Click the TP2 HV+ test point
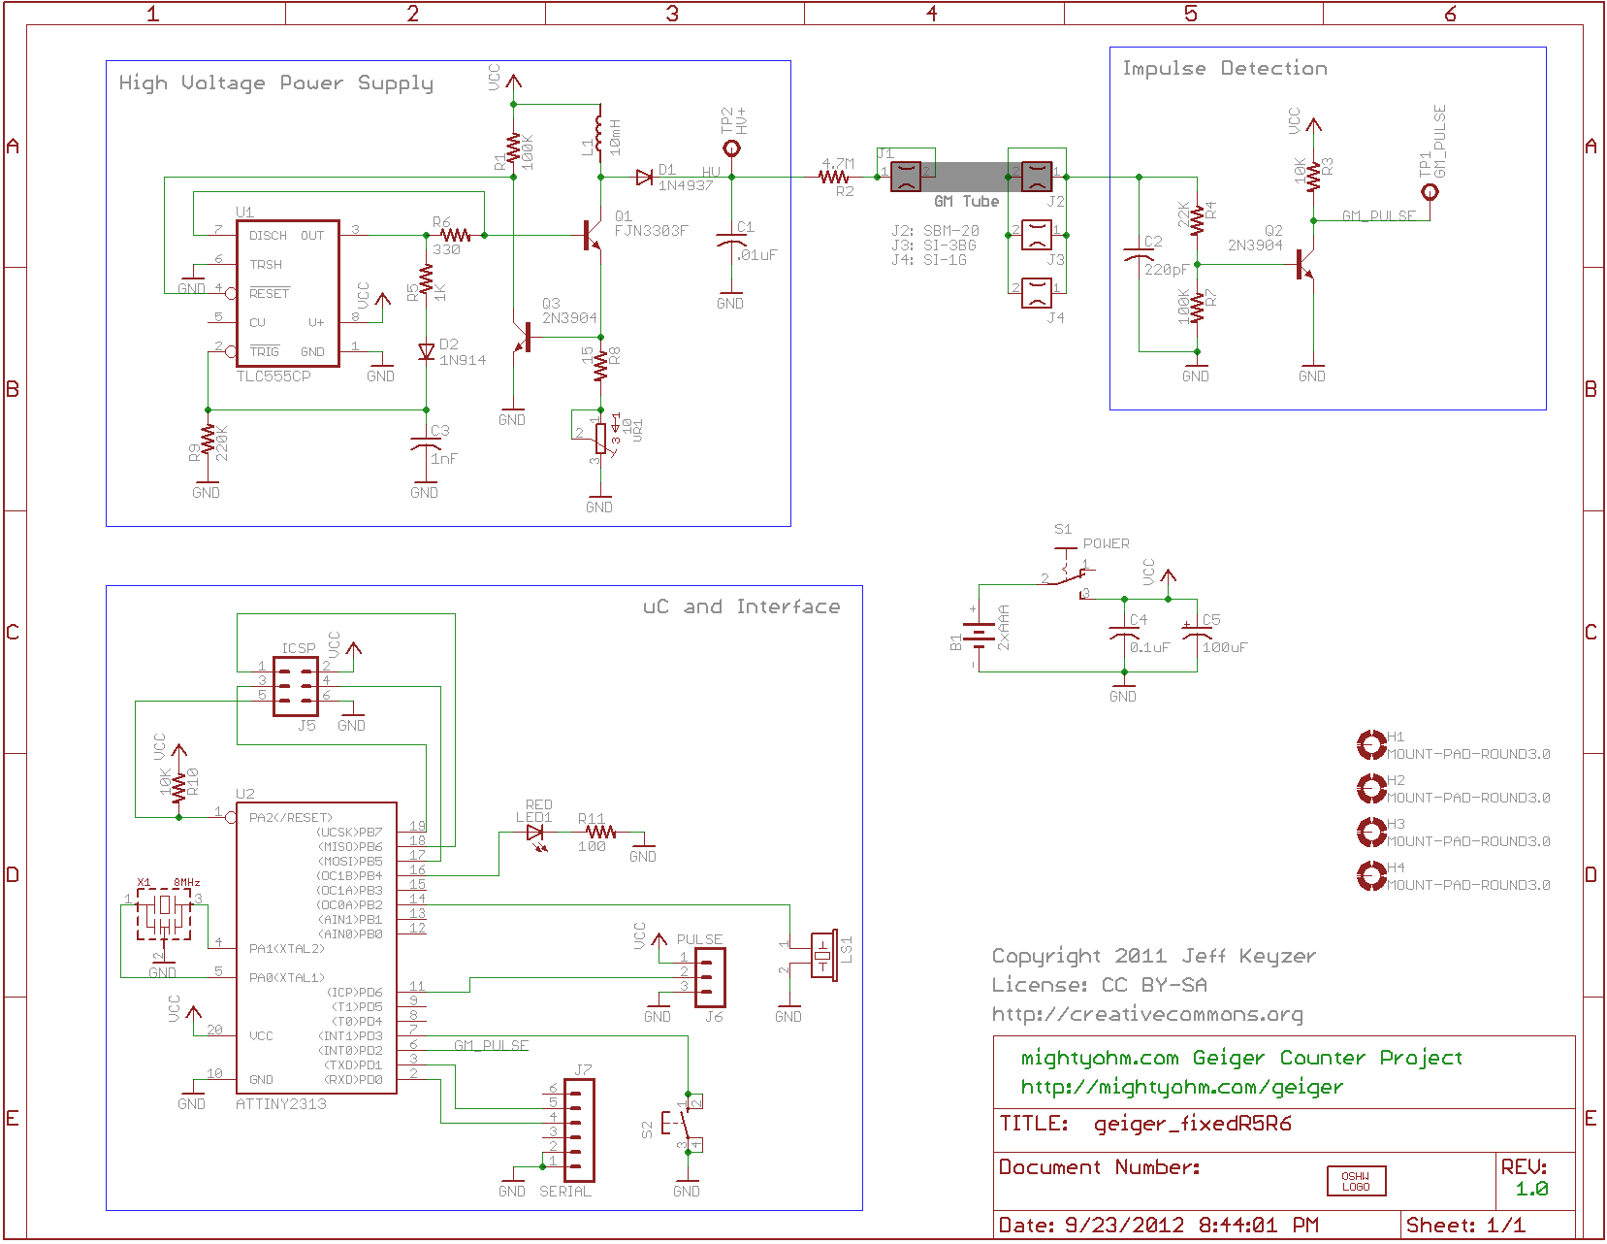This screenshot has width=1607, height=1244. click(x=732, y=148)
